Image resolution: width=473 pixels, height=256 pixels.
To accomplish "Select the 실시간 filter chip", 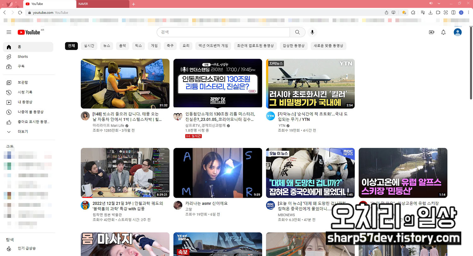I will click(89, 46).
